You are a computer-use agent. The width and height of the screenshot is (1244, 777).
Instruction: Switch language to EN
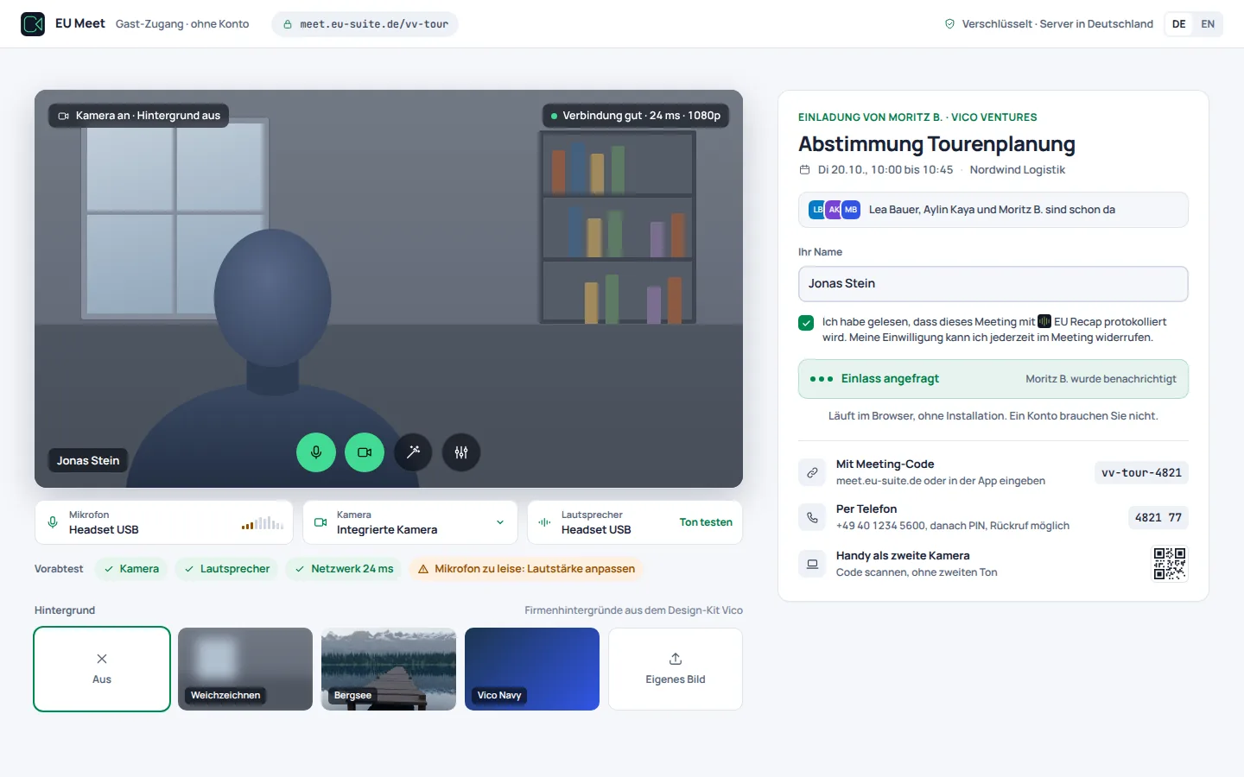click(1208, 24)
